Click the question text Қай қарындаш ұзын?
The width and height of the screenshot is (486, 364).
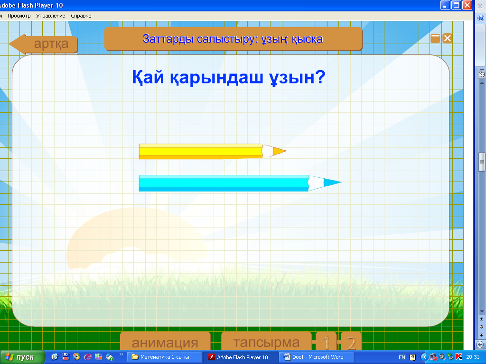click(x=229, y=77)
